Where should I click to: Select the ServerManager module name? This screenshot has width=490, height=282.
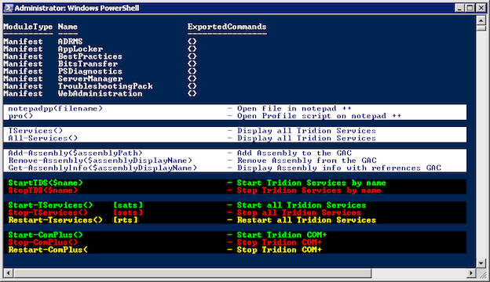(x=90, y=79)
